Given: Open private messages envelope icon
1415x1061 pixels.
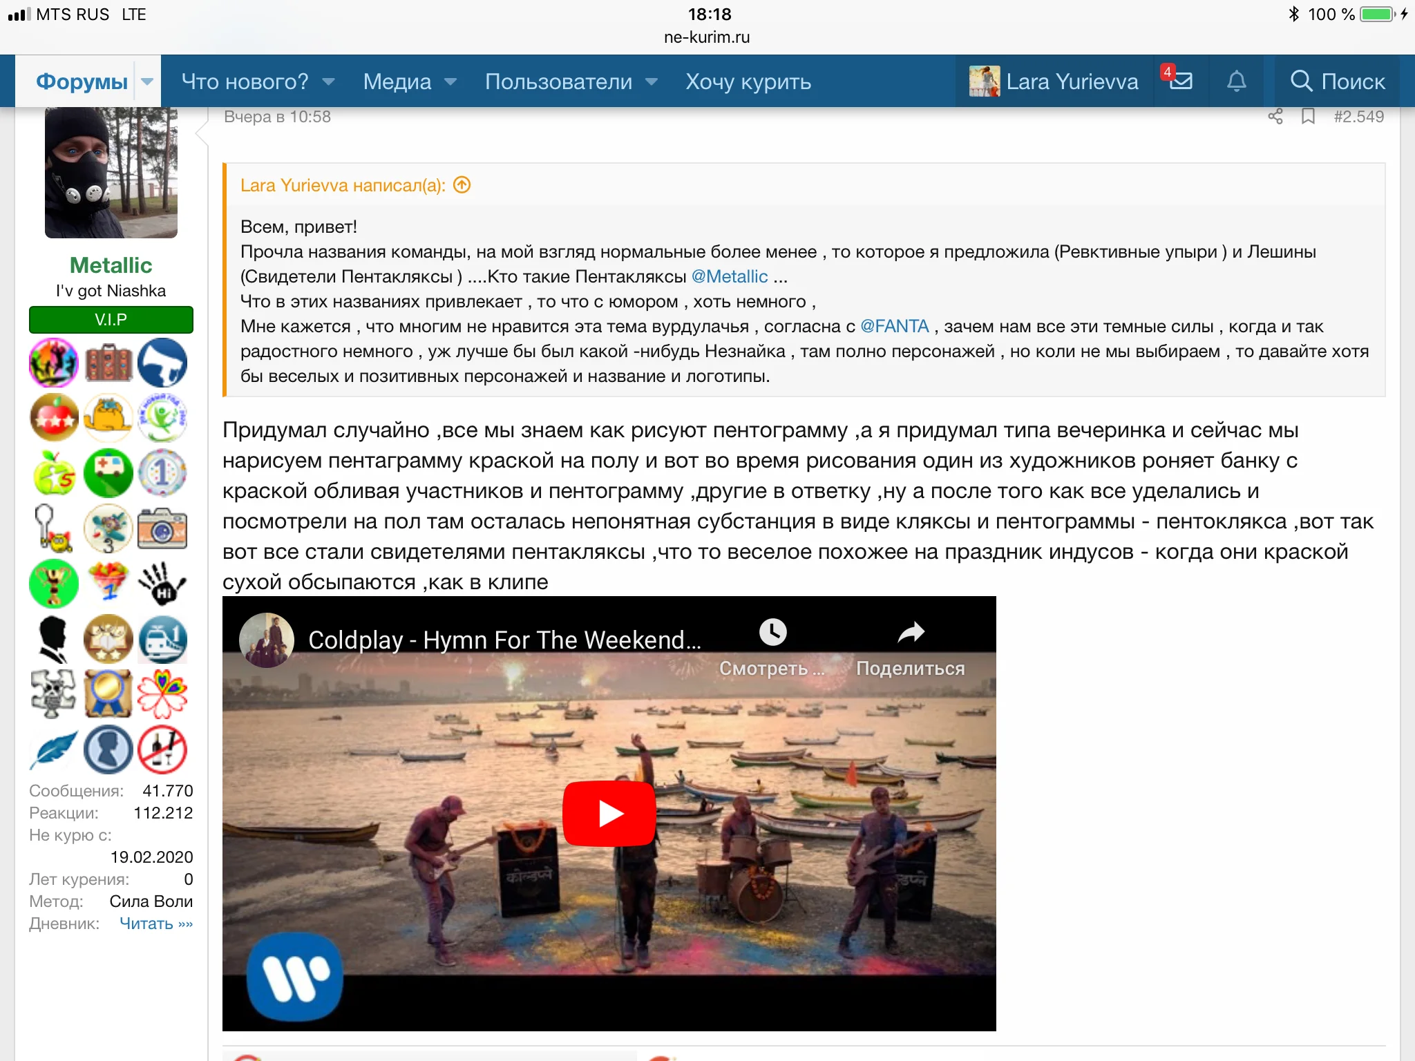Looking at the screenshot, I should (x=1181, y=82).
